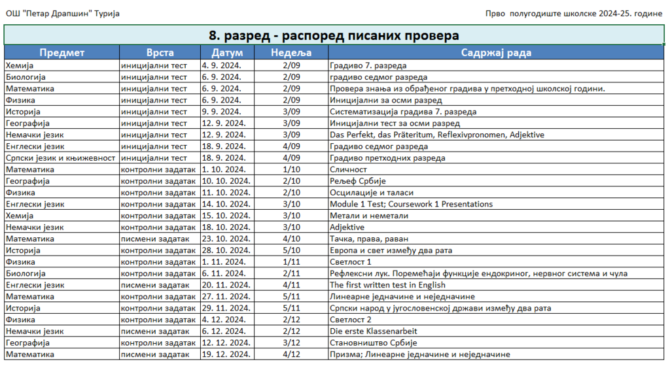The height and width of the screenshot is (368, 670).
Task: Click the school name 'ОШ Петар Драпшин Турија'
Action: coord(63,14)
